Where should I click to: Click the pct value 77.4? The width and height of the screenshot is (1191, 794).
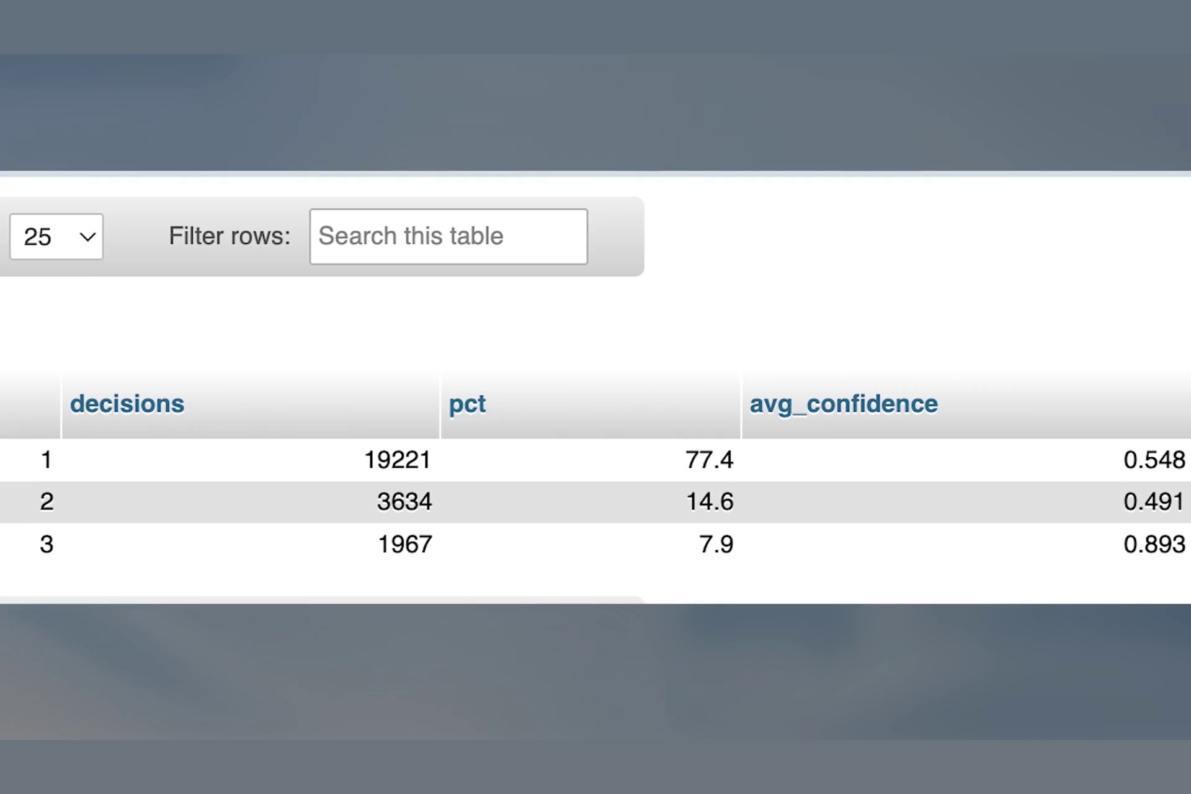[x=709, y=460]
